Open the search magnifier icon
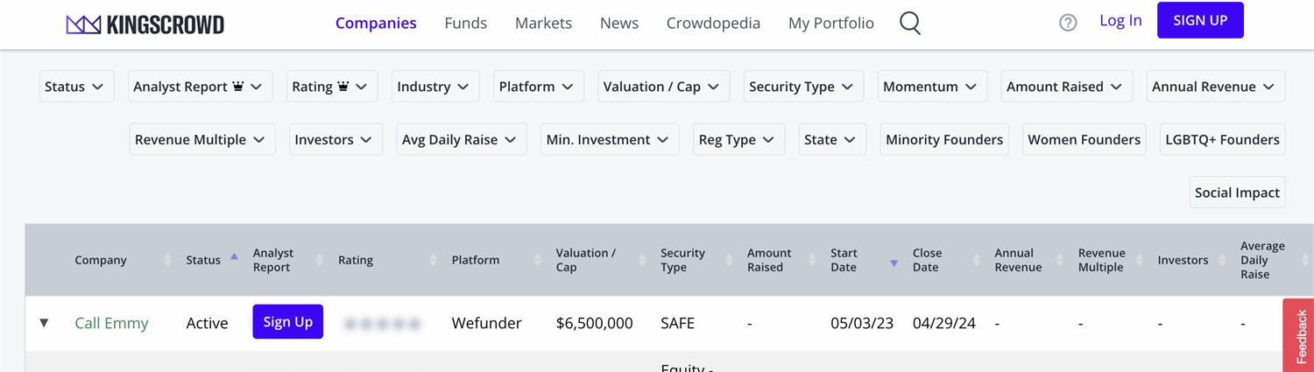1314x372 pixels. 910,24
